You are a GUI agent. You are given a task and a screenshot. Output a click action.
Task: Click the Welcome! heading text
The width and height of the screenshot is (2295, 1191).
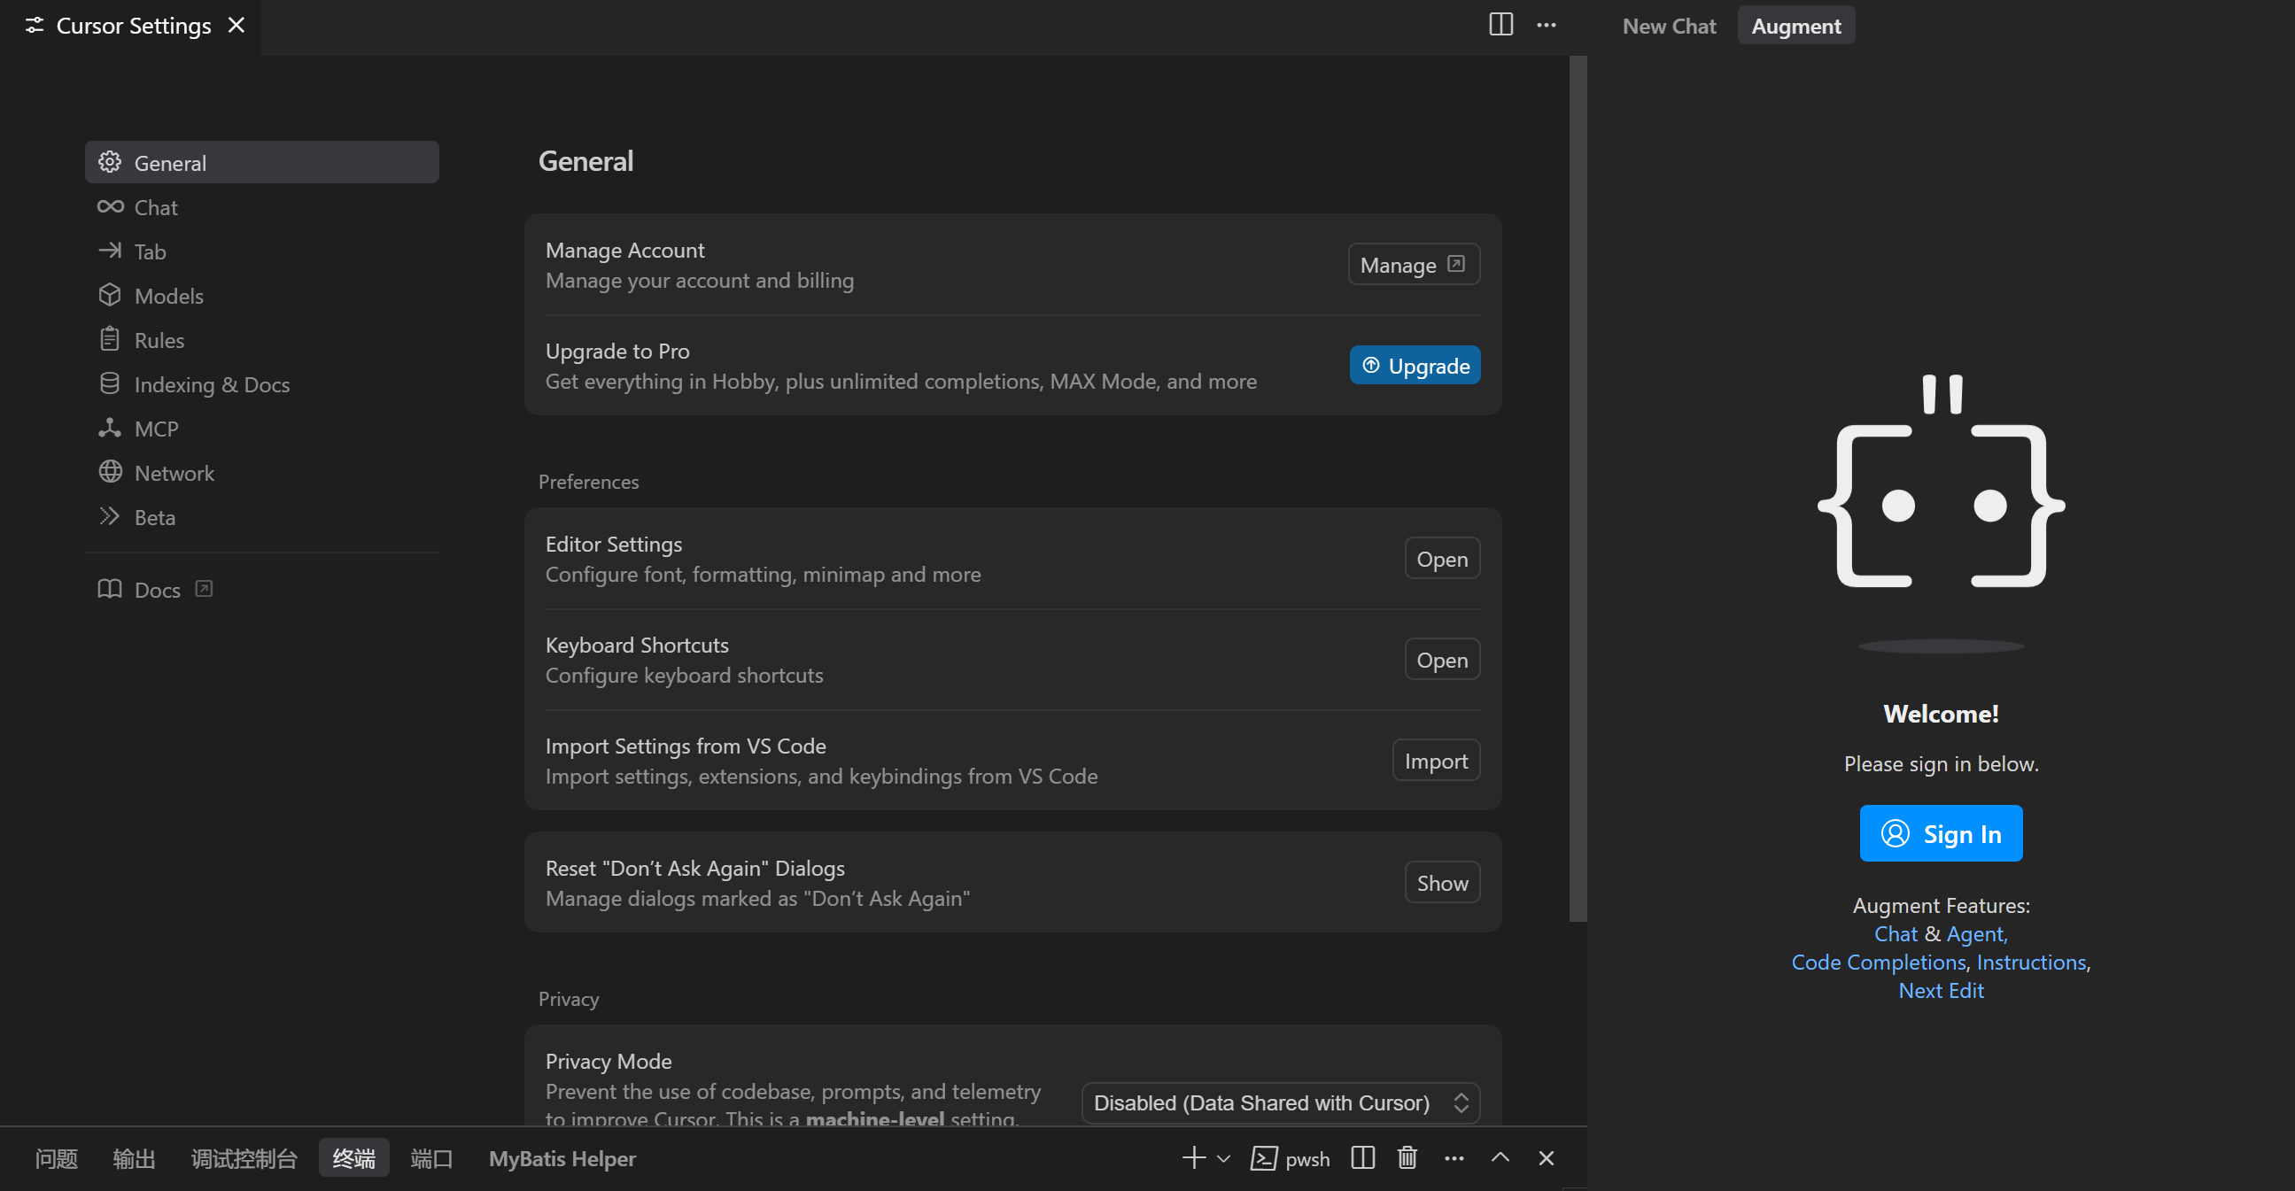(1941, 714)
